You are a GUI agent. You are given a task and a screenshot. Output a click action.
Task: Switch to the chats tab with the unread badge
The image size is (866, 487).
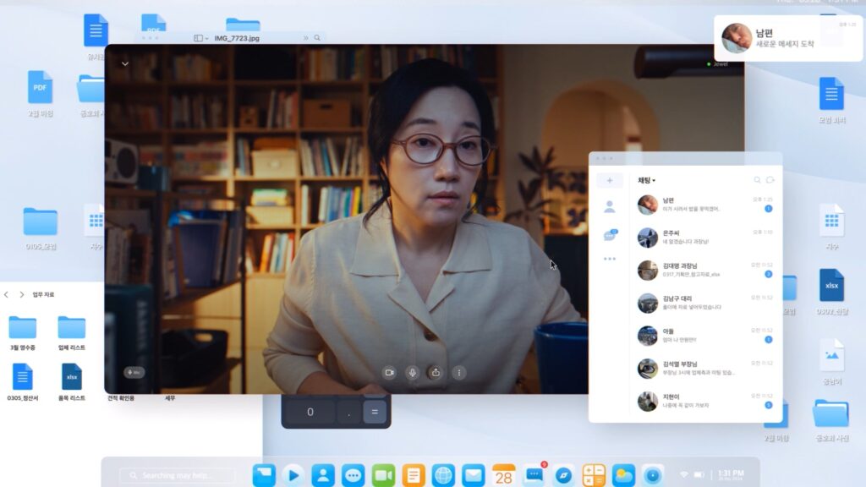[x=609, y=236]
